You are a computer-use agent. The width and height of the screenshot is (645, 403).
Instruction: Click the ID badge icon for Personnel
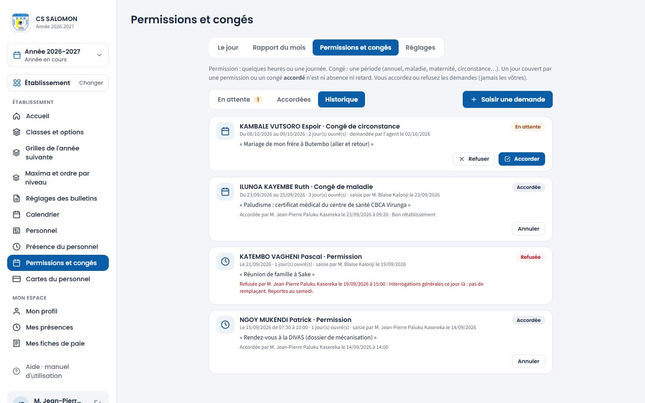(x=17, y=231)
